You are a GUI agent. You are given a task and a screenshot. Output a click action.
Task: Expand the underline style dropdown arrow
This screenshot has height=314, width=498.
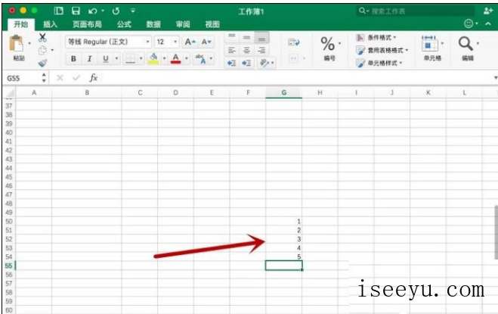click(116, 58)
